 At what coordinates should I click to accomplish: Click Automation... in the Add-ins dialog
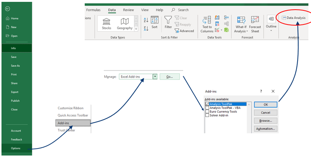click(266, 129)
